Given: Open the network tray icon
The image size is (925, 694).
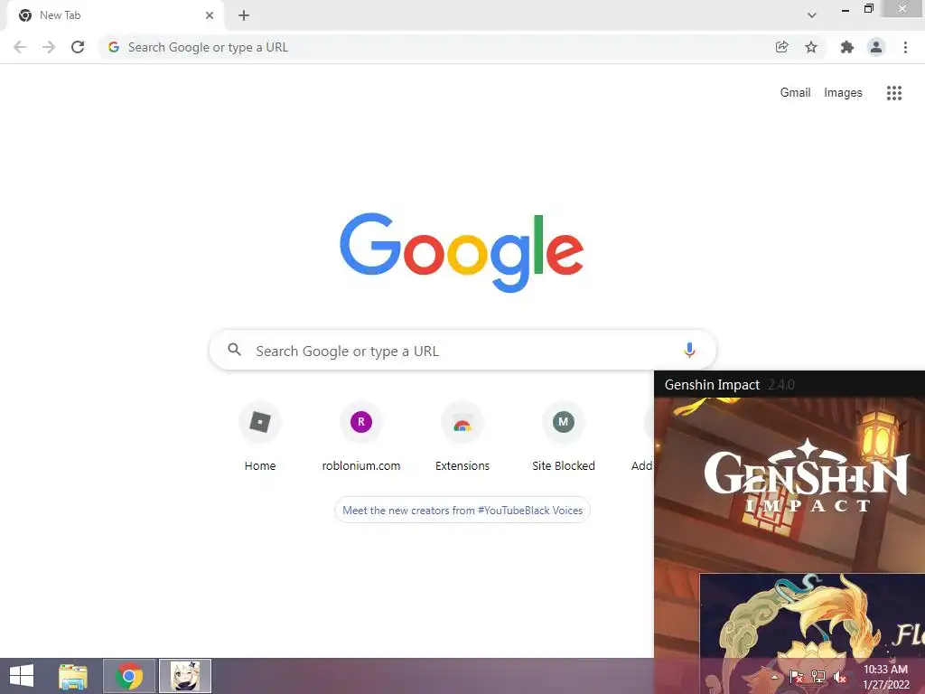Looking at the screenshot, I should click(x=818, y=677).
